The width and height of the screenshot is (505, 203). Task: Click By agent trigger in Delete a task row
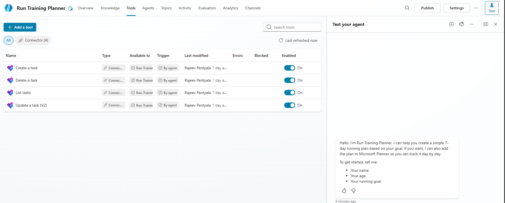tap(168, 80)
